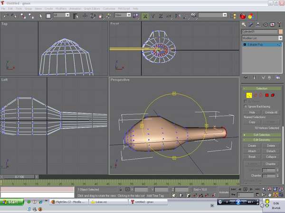Viewport: 285px width, 213px height.
Task: Collapse the Selection rollout header
Action: point(262,89)
